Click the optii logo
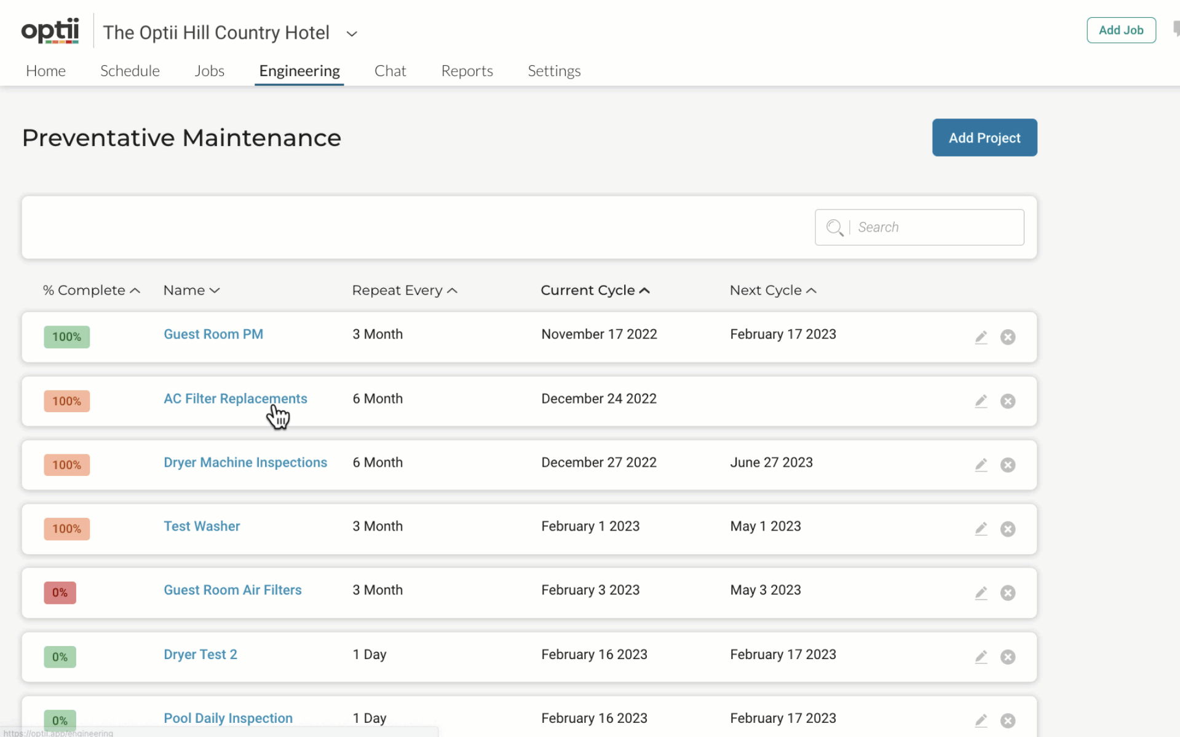Viewport: 1180px width, 737px height. 50,31
